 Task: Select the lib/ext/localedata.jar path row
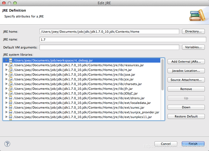coord(82,103)
